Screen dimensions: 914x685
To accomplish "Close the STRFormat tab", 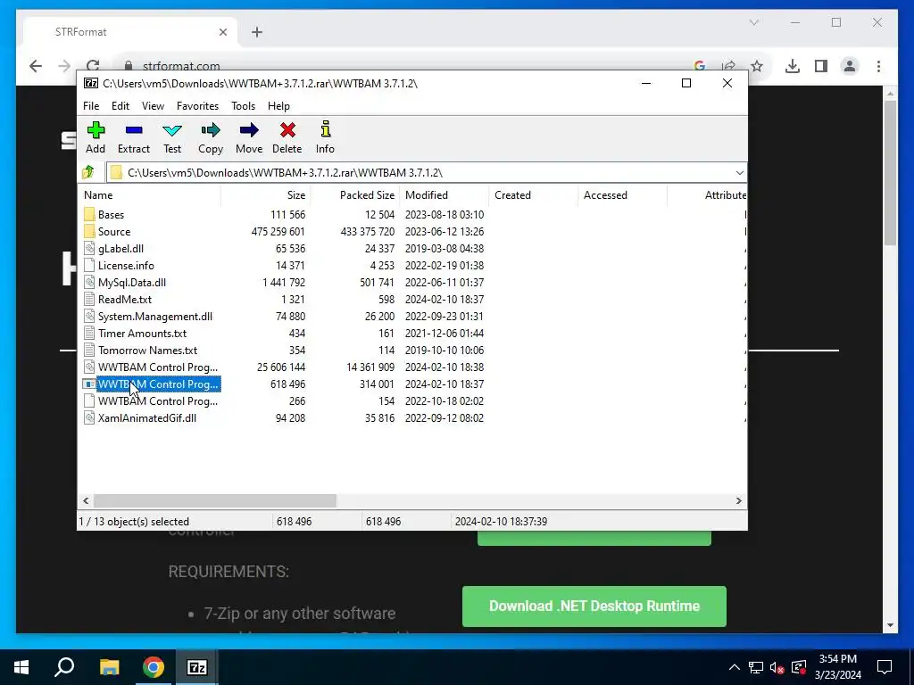I will pos(222,32).
